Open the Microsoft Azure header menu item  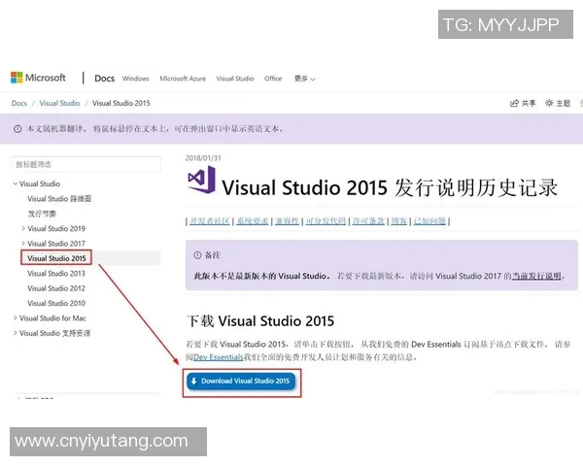point(183,79)
